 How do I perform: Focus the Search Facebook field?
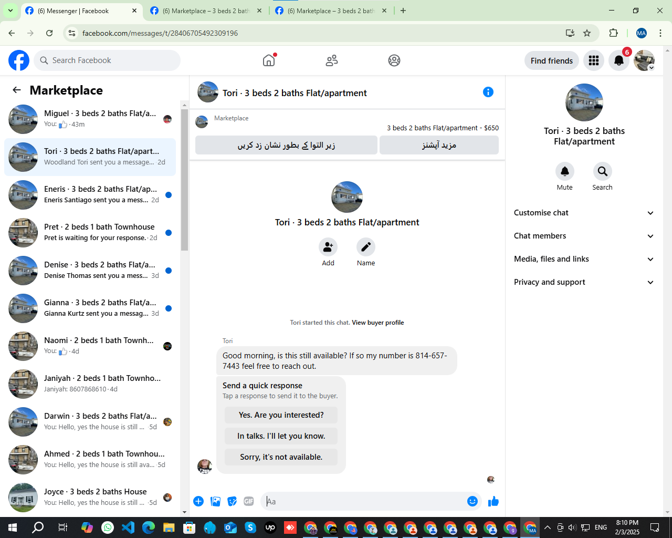107,60
